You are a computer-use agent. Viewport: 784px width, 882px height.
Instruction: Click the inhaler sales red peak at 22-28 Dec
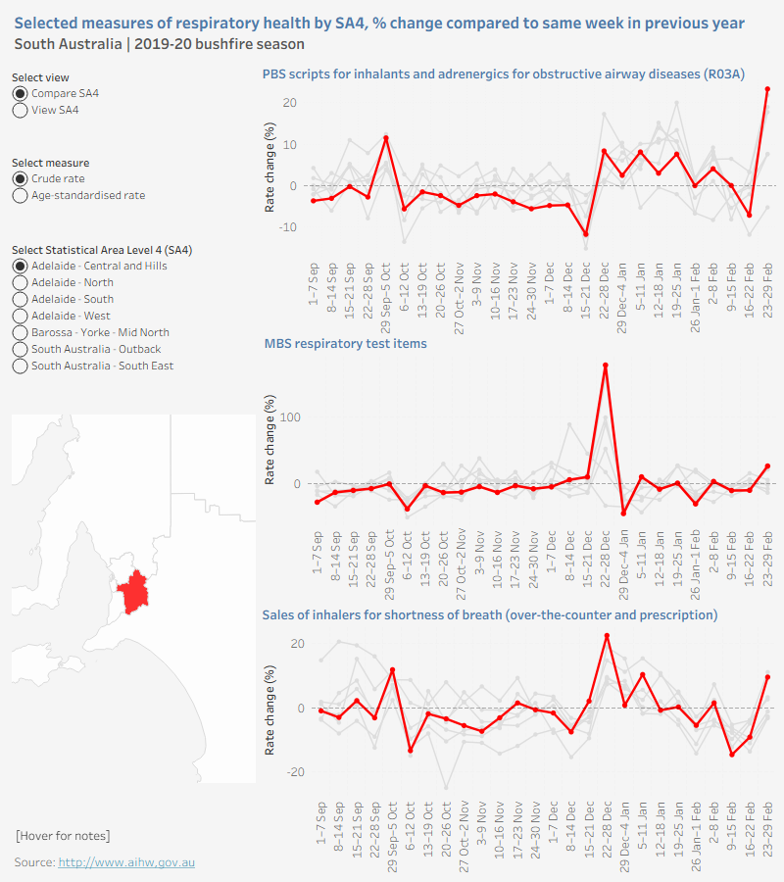pos(607,636)
